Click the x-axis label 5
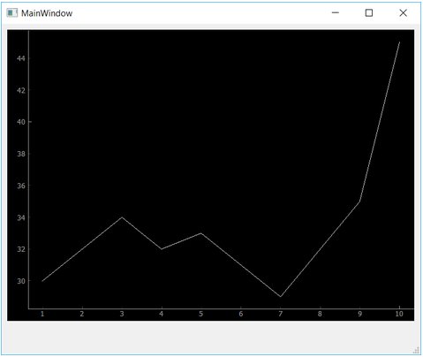Image resolution: width=423 pixels, height=357 pixels. (201, 314)
